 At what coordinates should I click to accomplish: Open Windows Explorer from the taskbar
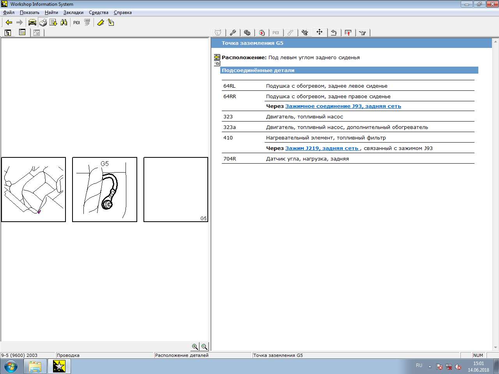pyautogui.click(x=35, y=366)
